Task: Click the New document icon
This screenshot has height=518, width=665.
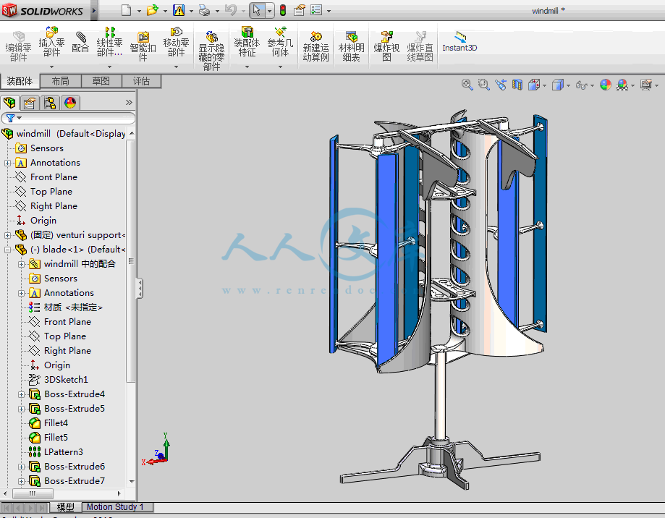Action: click(126, 10)
